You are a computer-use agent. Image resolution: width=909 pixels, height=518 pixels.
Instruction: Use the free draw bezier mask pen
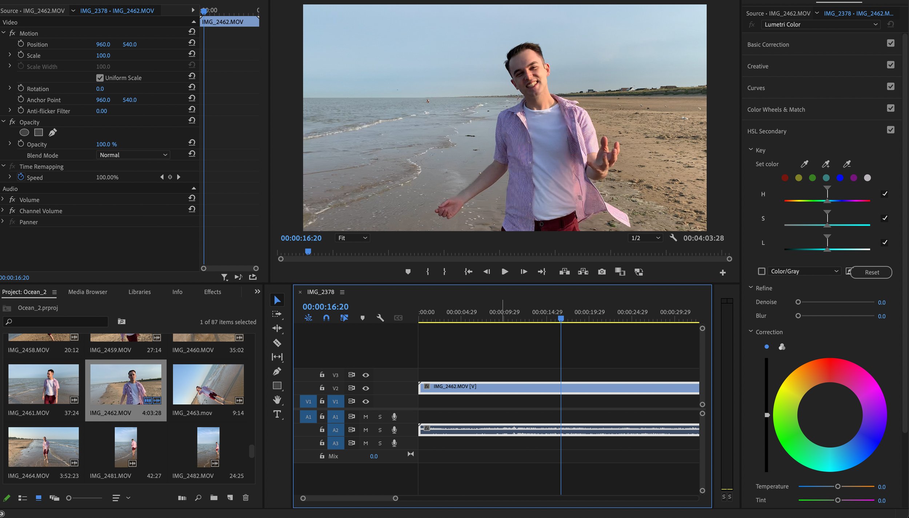pyautogui.click(x=53, y=133)
